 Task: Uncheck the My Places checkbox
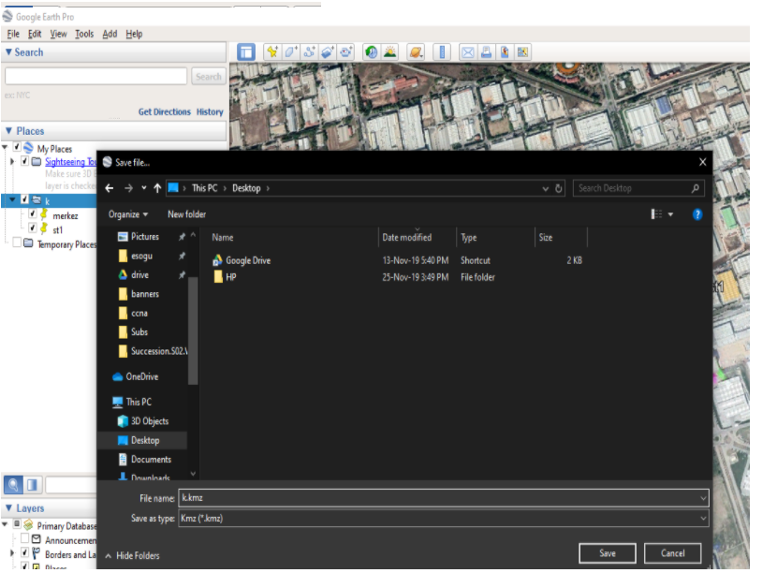point(17,147)
